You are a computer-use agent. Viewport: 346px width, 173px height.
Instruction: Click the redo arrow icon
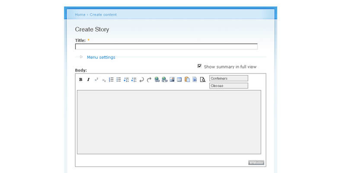tap(149, 80)
